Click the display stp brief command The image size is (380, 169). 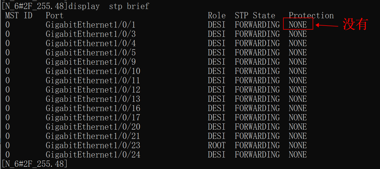pyautogui.click(x=109, y=6)
